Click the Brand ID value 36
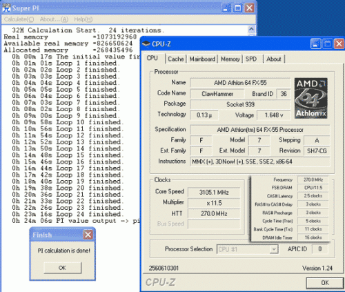Image resolution: width=345 pixels, height=292 pixels. coord(284,94)
